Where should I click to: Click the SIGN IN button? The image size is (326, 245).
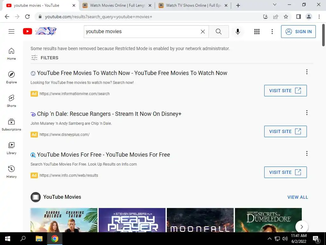(298, 32)
